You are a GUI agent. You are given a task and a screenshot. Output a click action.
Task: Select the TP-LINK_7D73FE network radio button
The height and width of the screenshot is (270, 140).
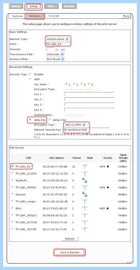point(13,229)
